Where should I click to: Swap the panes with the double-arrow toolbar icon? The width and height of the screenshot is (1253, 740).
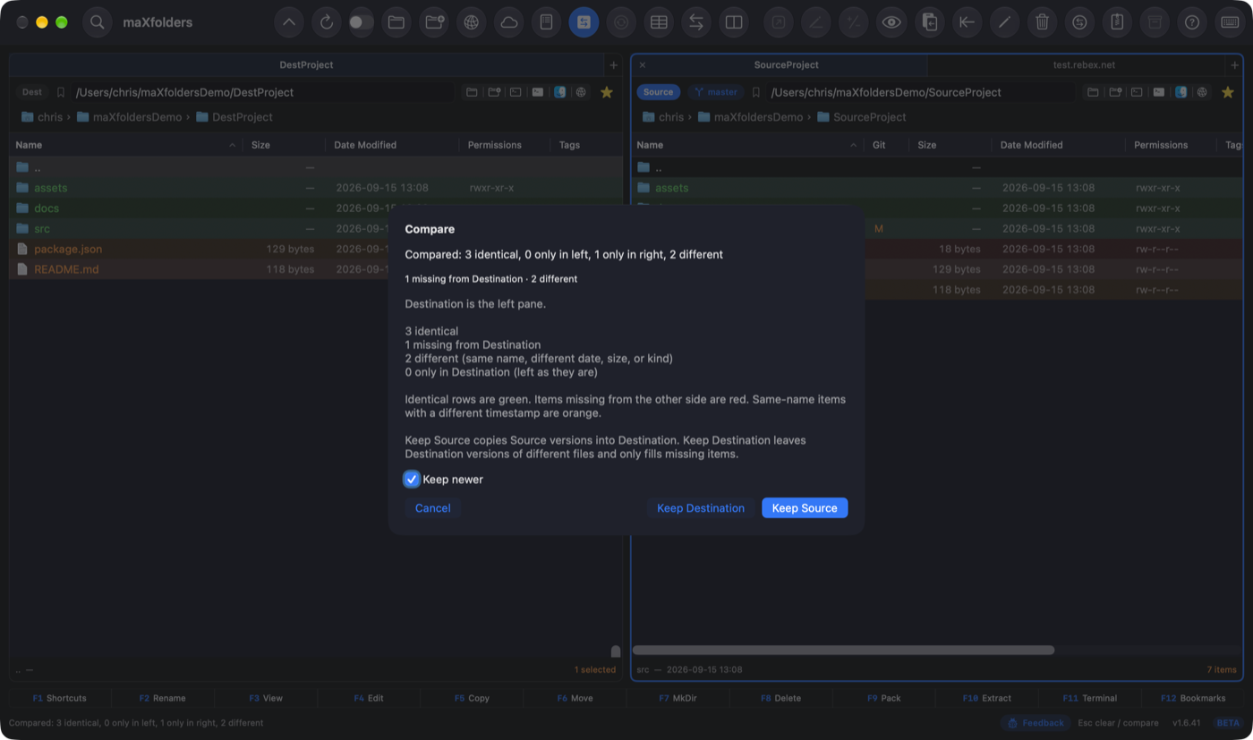697,22
